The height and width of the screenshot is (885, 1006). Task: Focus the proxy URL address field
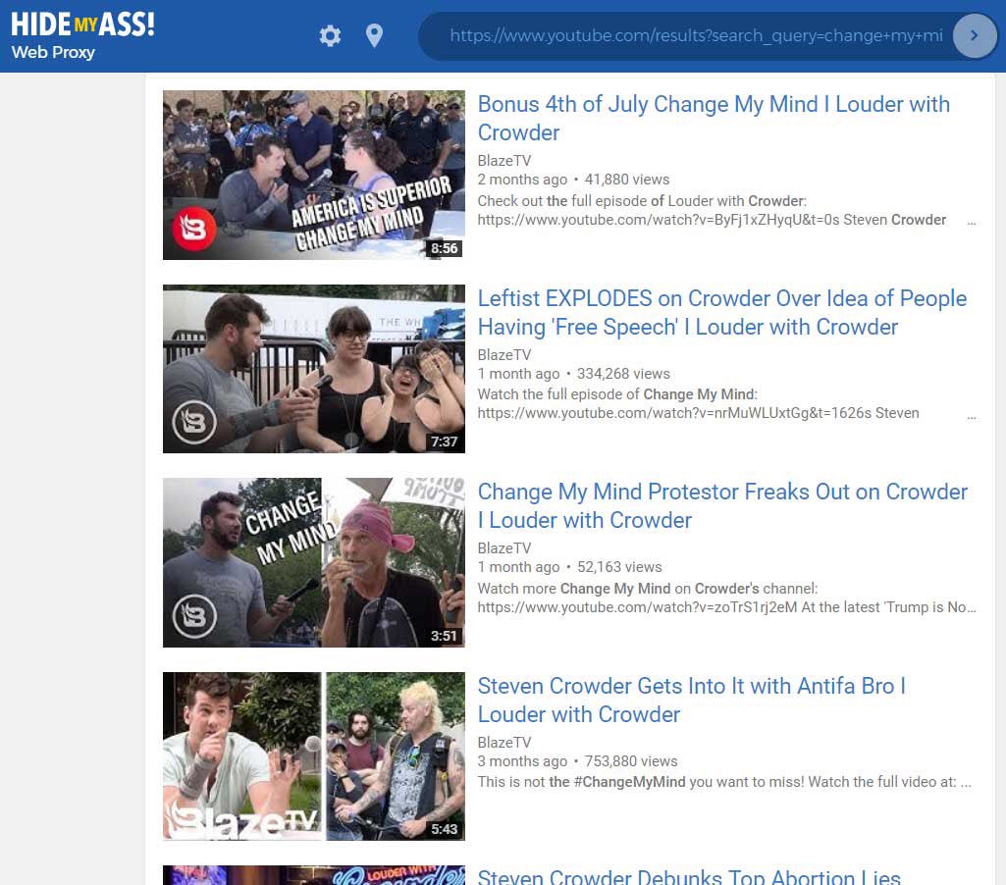696,35
